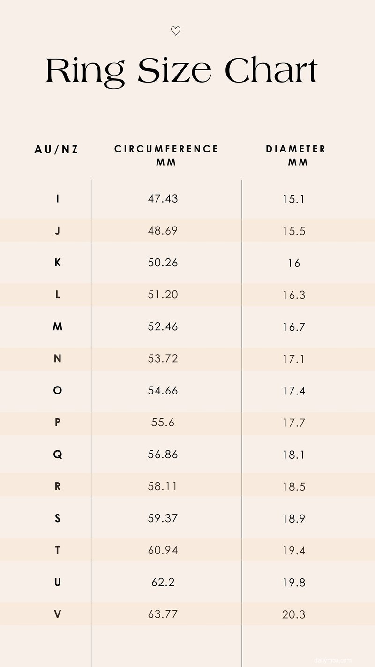
Task: Click the Circumference MM column header
Action: 166,155
